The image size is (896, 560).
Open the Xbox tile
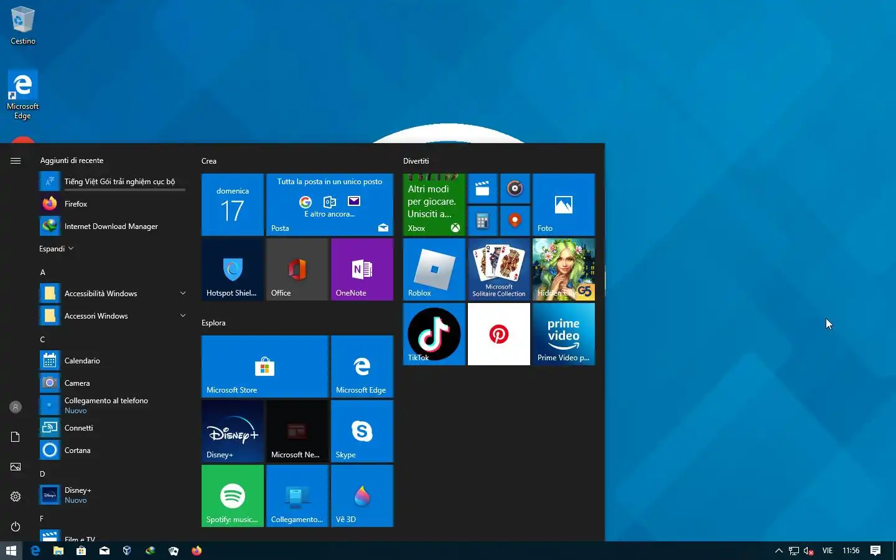coord(434,205)
